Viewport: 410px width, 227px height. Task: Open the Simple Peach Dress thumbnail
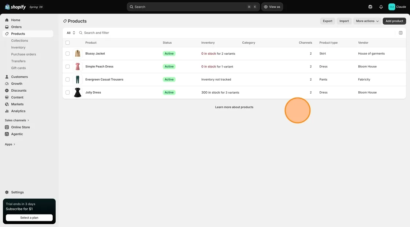[77, 66]
